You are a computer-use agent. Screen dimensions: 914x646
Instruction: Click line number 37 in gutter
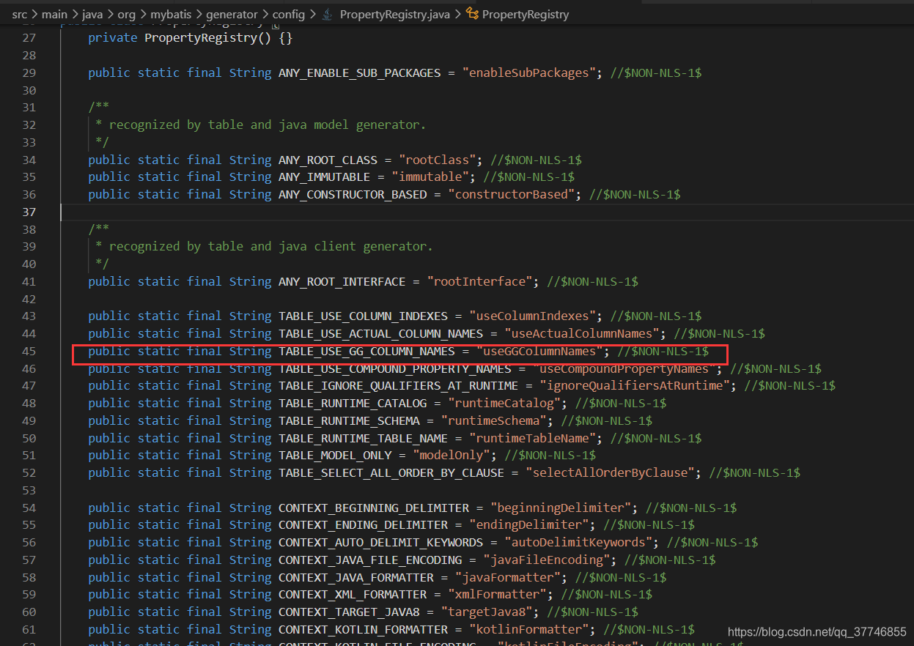29,212
